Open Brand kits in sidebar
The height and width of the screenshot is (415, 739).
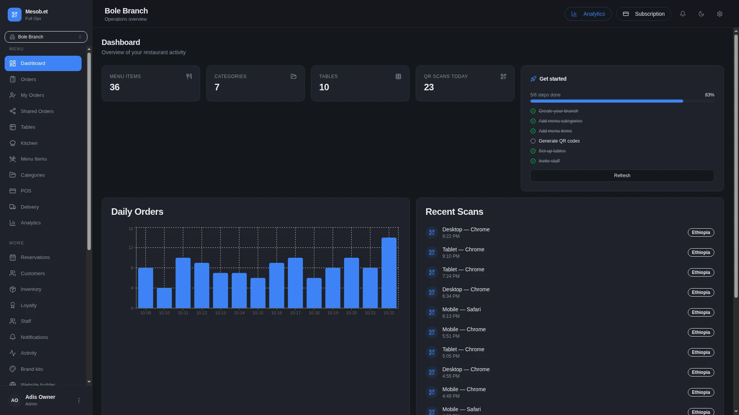43,369
